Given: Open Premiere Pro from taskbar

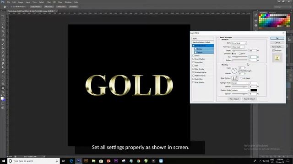Looking at the screenshot, I should pos(116,161).
